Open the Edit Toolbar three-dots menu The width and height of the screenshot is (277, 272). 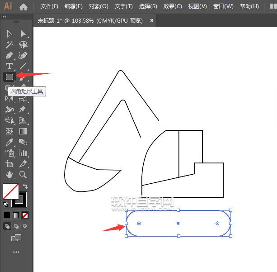[x=16, y=252]
